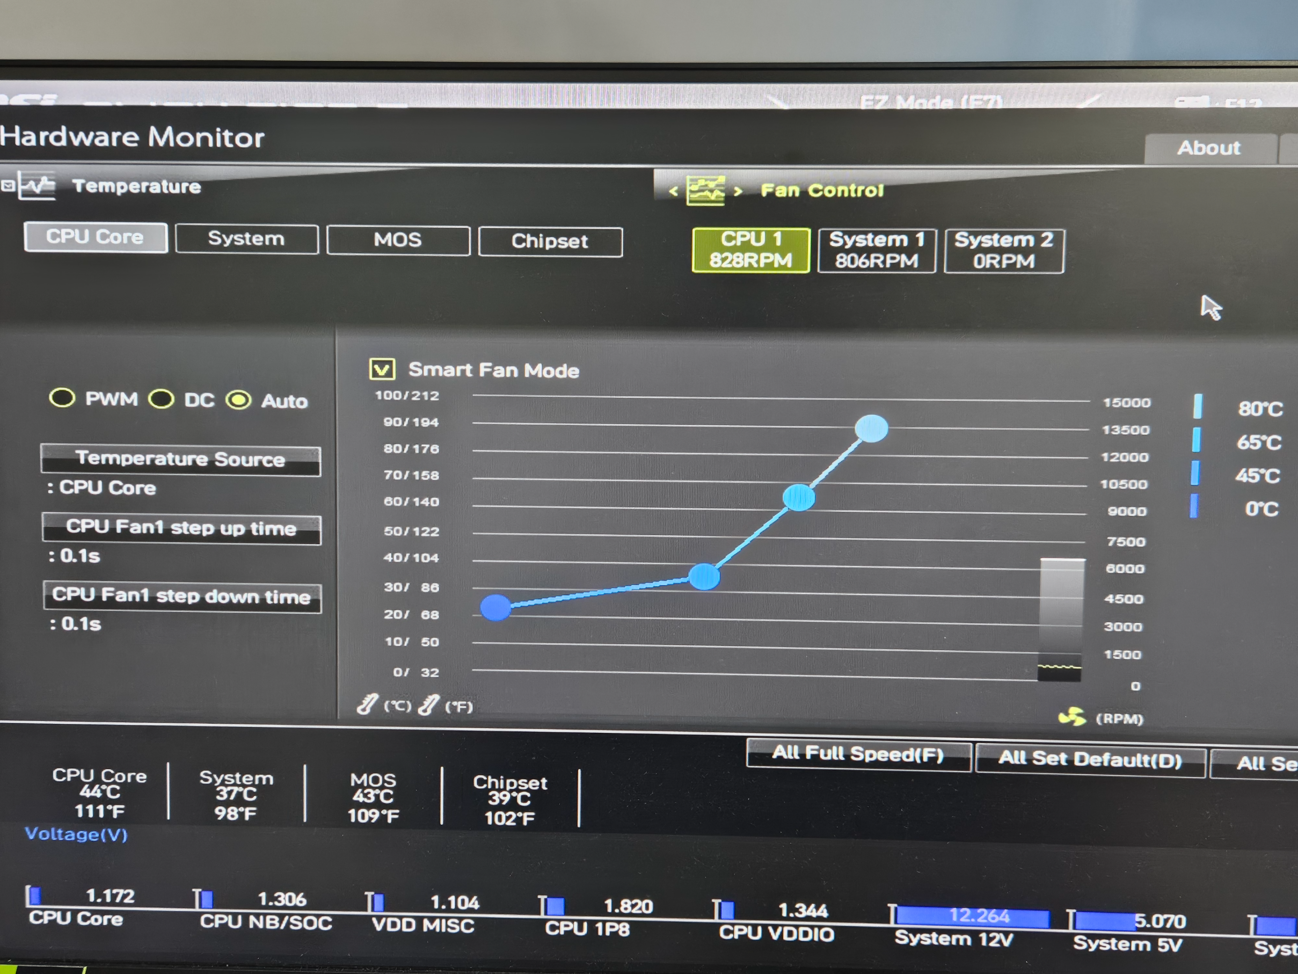
Task: Click the All Full Speed(F) button
Action: [858, 754]
